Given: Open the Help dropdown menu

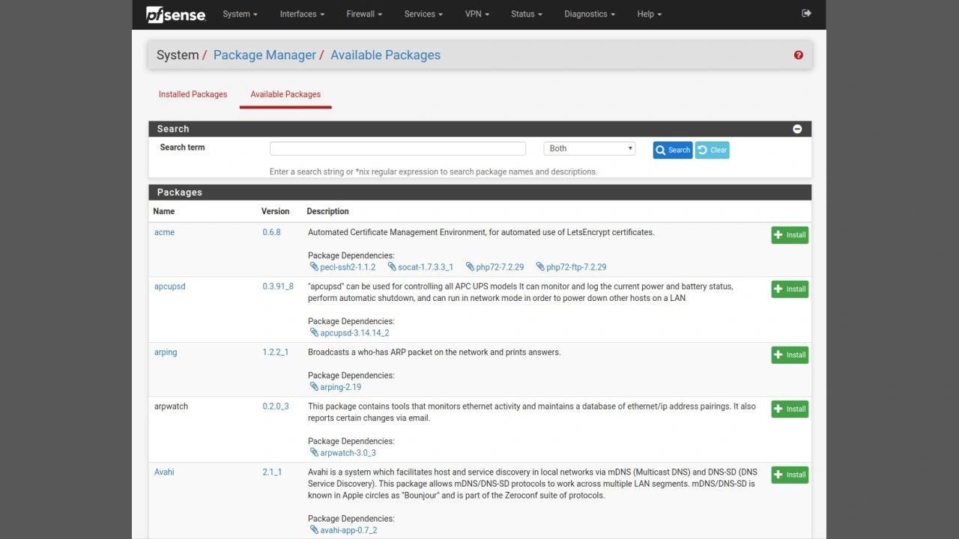Looking at the screenshot, I should coord(649,14).
